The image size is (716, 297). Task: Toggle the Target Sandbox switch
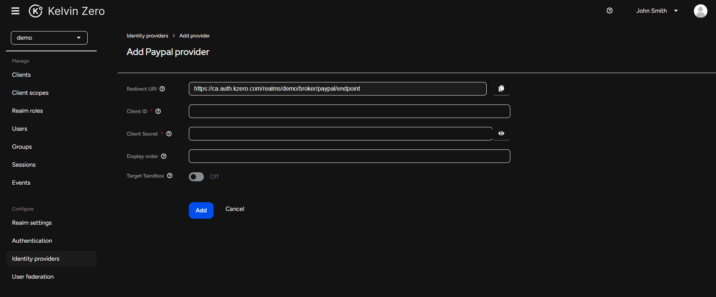coord(196,177)
